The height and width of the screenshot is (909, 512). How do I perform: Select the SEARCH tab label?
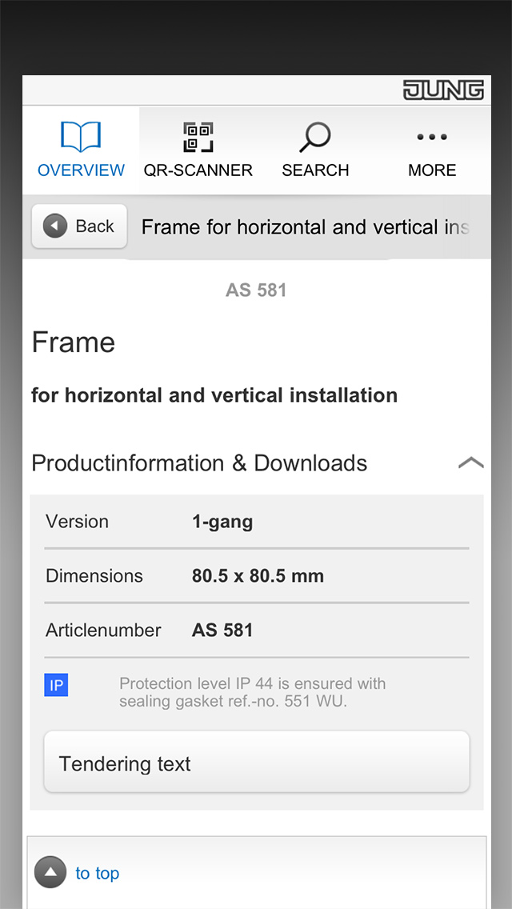pyautogui.click(x=315, y=170)
